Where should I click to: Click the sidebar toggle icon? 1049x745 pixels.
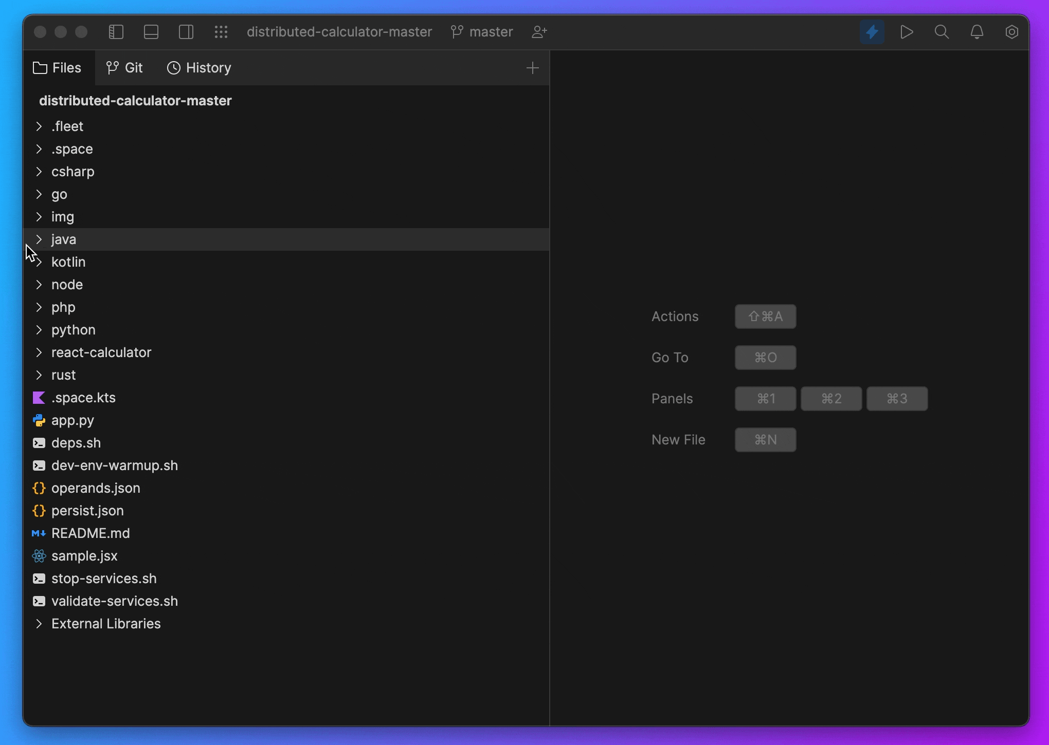115,31
